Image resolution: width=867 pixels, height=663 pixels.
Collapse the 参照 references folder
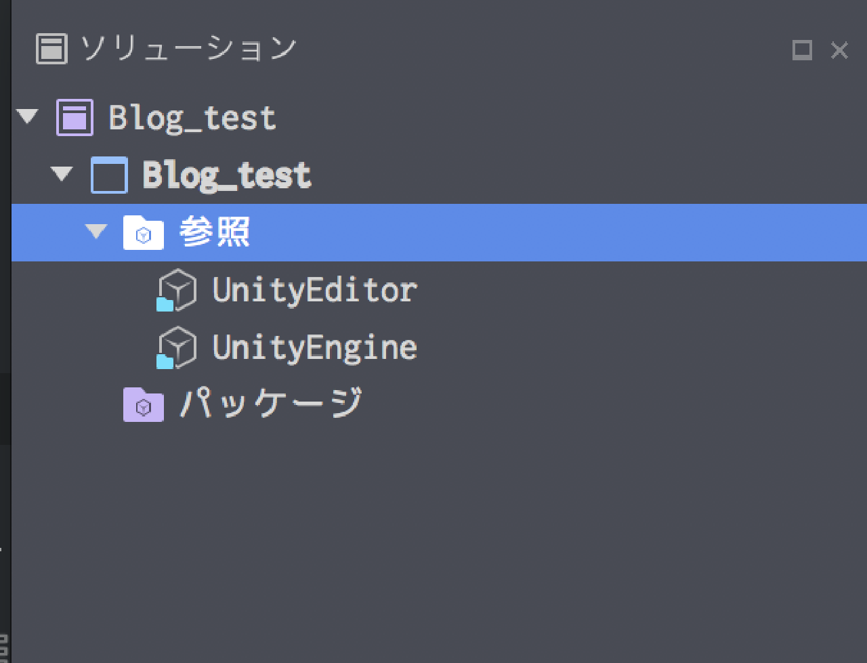coord(96,232)
